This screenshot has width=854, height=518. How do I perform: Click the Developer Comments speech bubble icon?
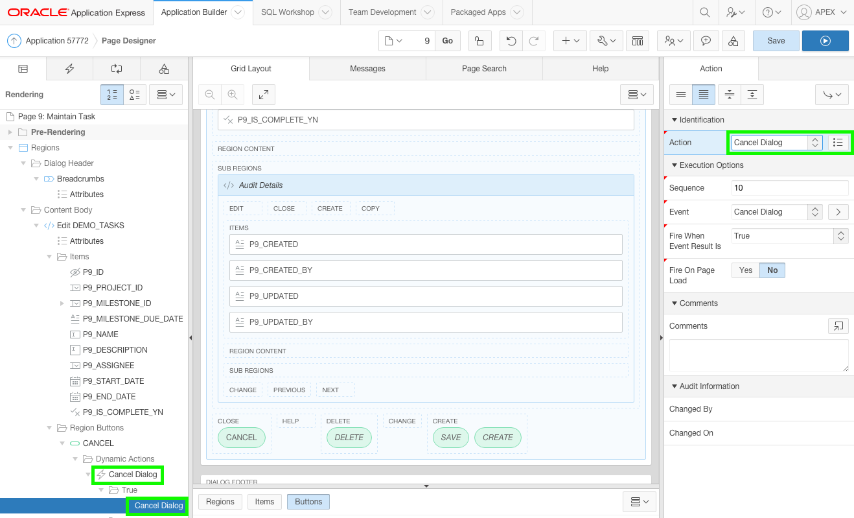tap(706, 41)
